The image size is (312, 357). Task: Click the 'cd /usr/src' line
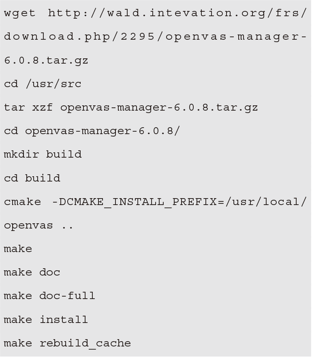(x=43, y=84)
